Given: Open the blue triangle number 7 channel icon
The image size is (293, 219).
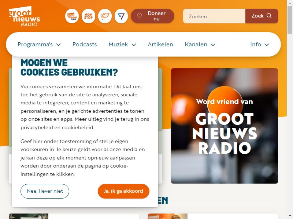Looking at the screenshot, I should click(x=121, y=16).
